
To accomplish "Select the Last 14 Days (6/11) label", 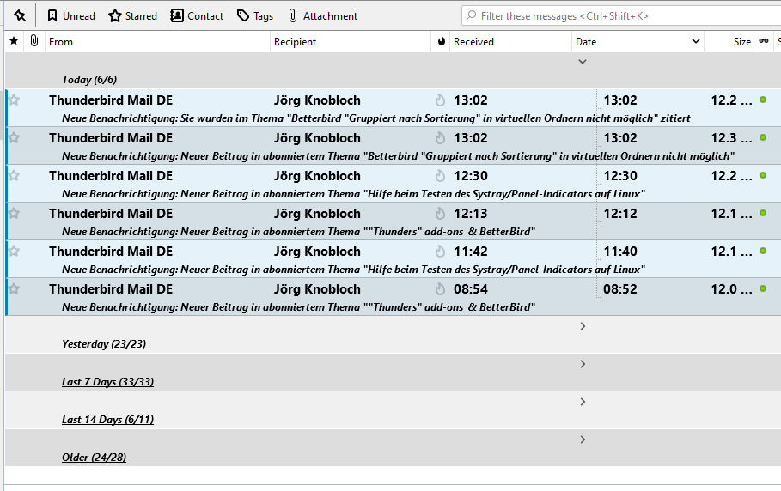I will pyautogui.click(x=107, y=420).
